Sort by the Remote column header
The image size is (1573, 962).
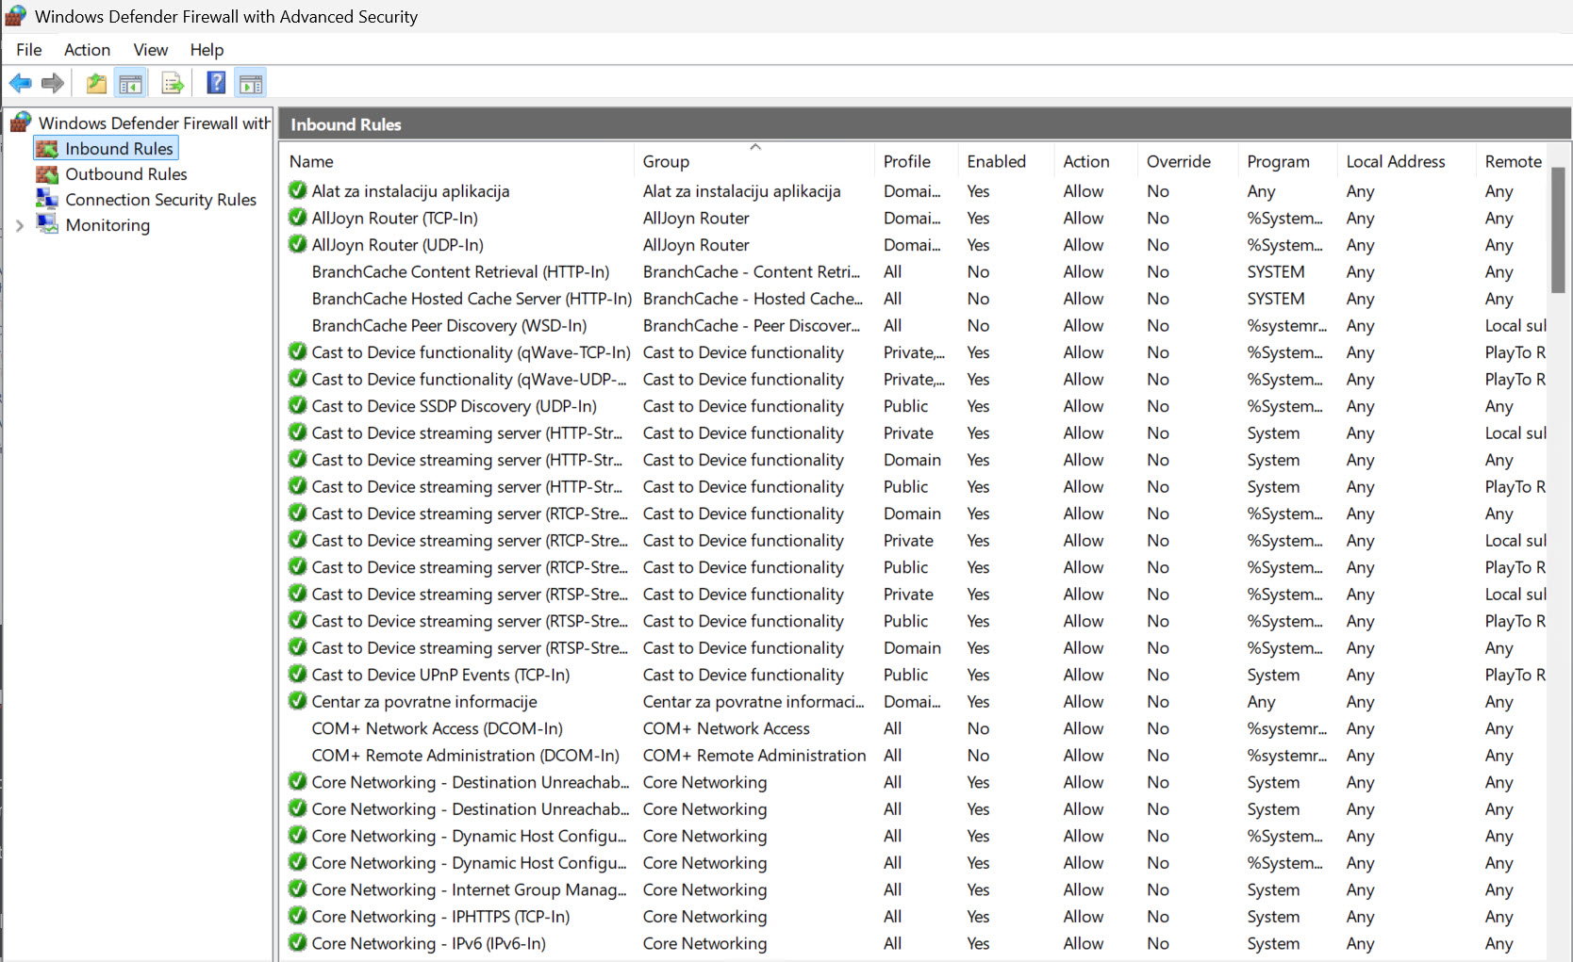(1514, 161)
